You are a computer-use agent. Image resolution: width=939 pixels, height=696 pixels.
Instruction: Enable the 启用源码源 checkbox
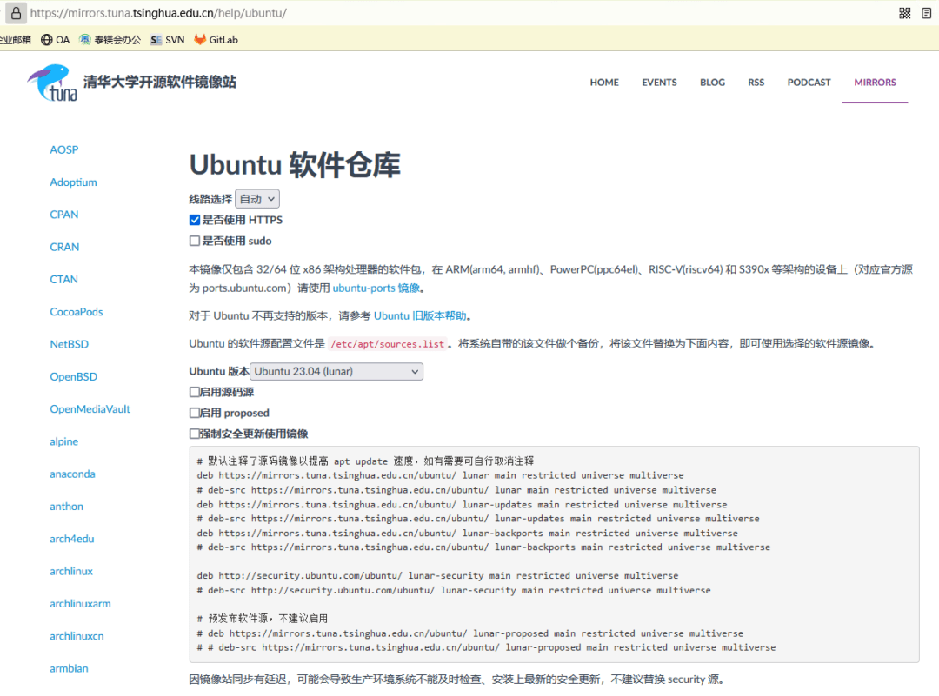tap(195, 392)
